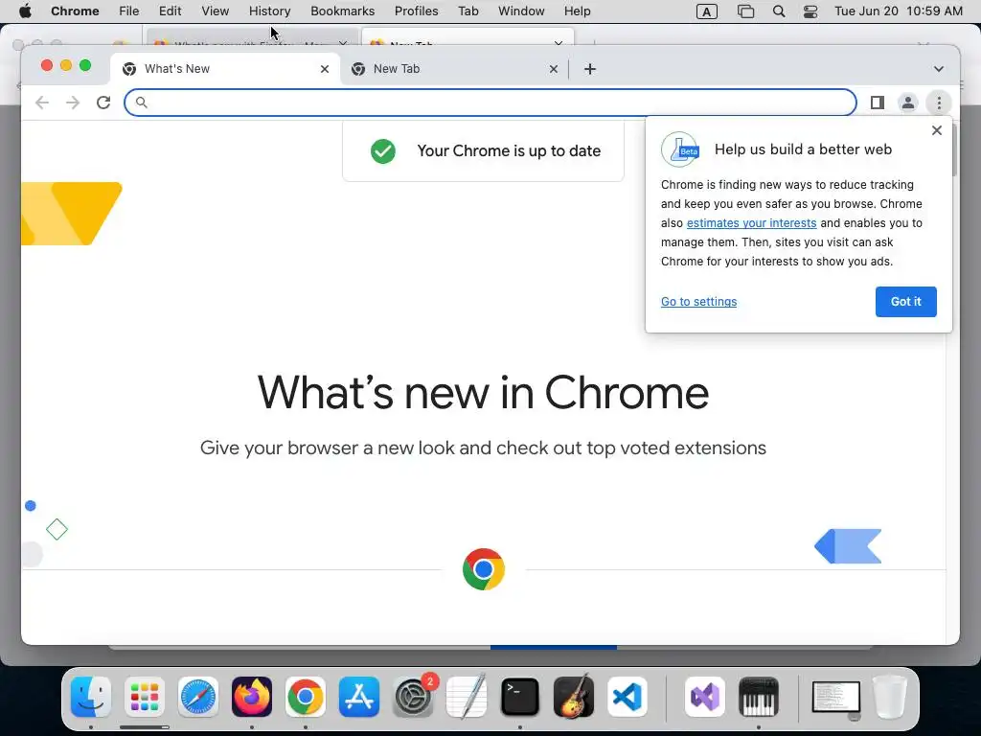Image resolution: width=981 pixels, height=736 pixels.
Task: Open the Tab menu
Action: click(468, 11)
